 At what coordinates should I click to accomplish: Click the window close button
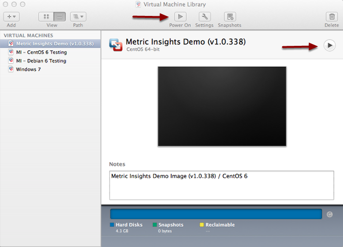(5, 4)
